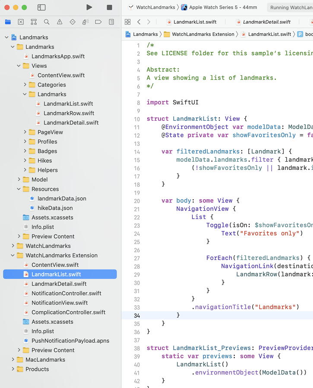The width and height of the screenshot is (313, 388).
Task: Click Landmarks project in jump bar
Action: point(142,34)
